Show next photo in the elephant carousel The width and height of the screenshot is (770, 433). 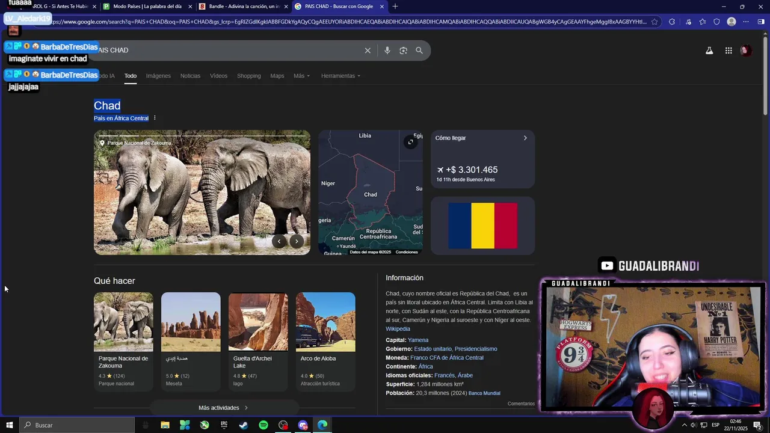(x=297, y=241)
